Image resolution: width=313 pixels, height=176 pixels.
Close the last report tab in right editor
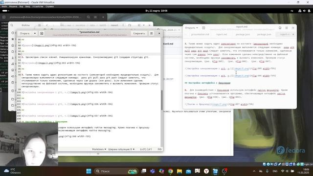pos(293,34)
